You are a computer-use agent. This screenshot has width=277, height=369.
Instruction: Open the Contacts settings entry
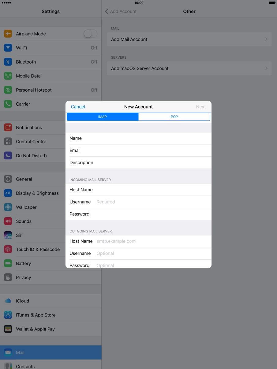51,366
